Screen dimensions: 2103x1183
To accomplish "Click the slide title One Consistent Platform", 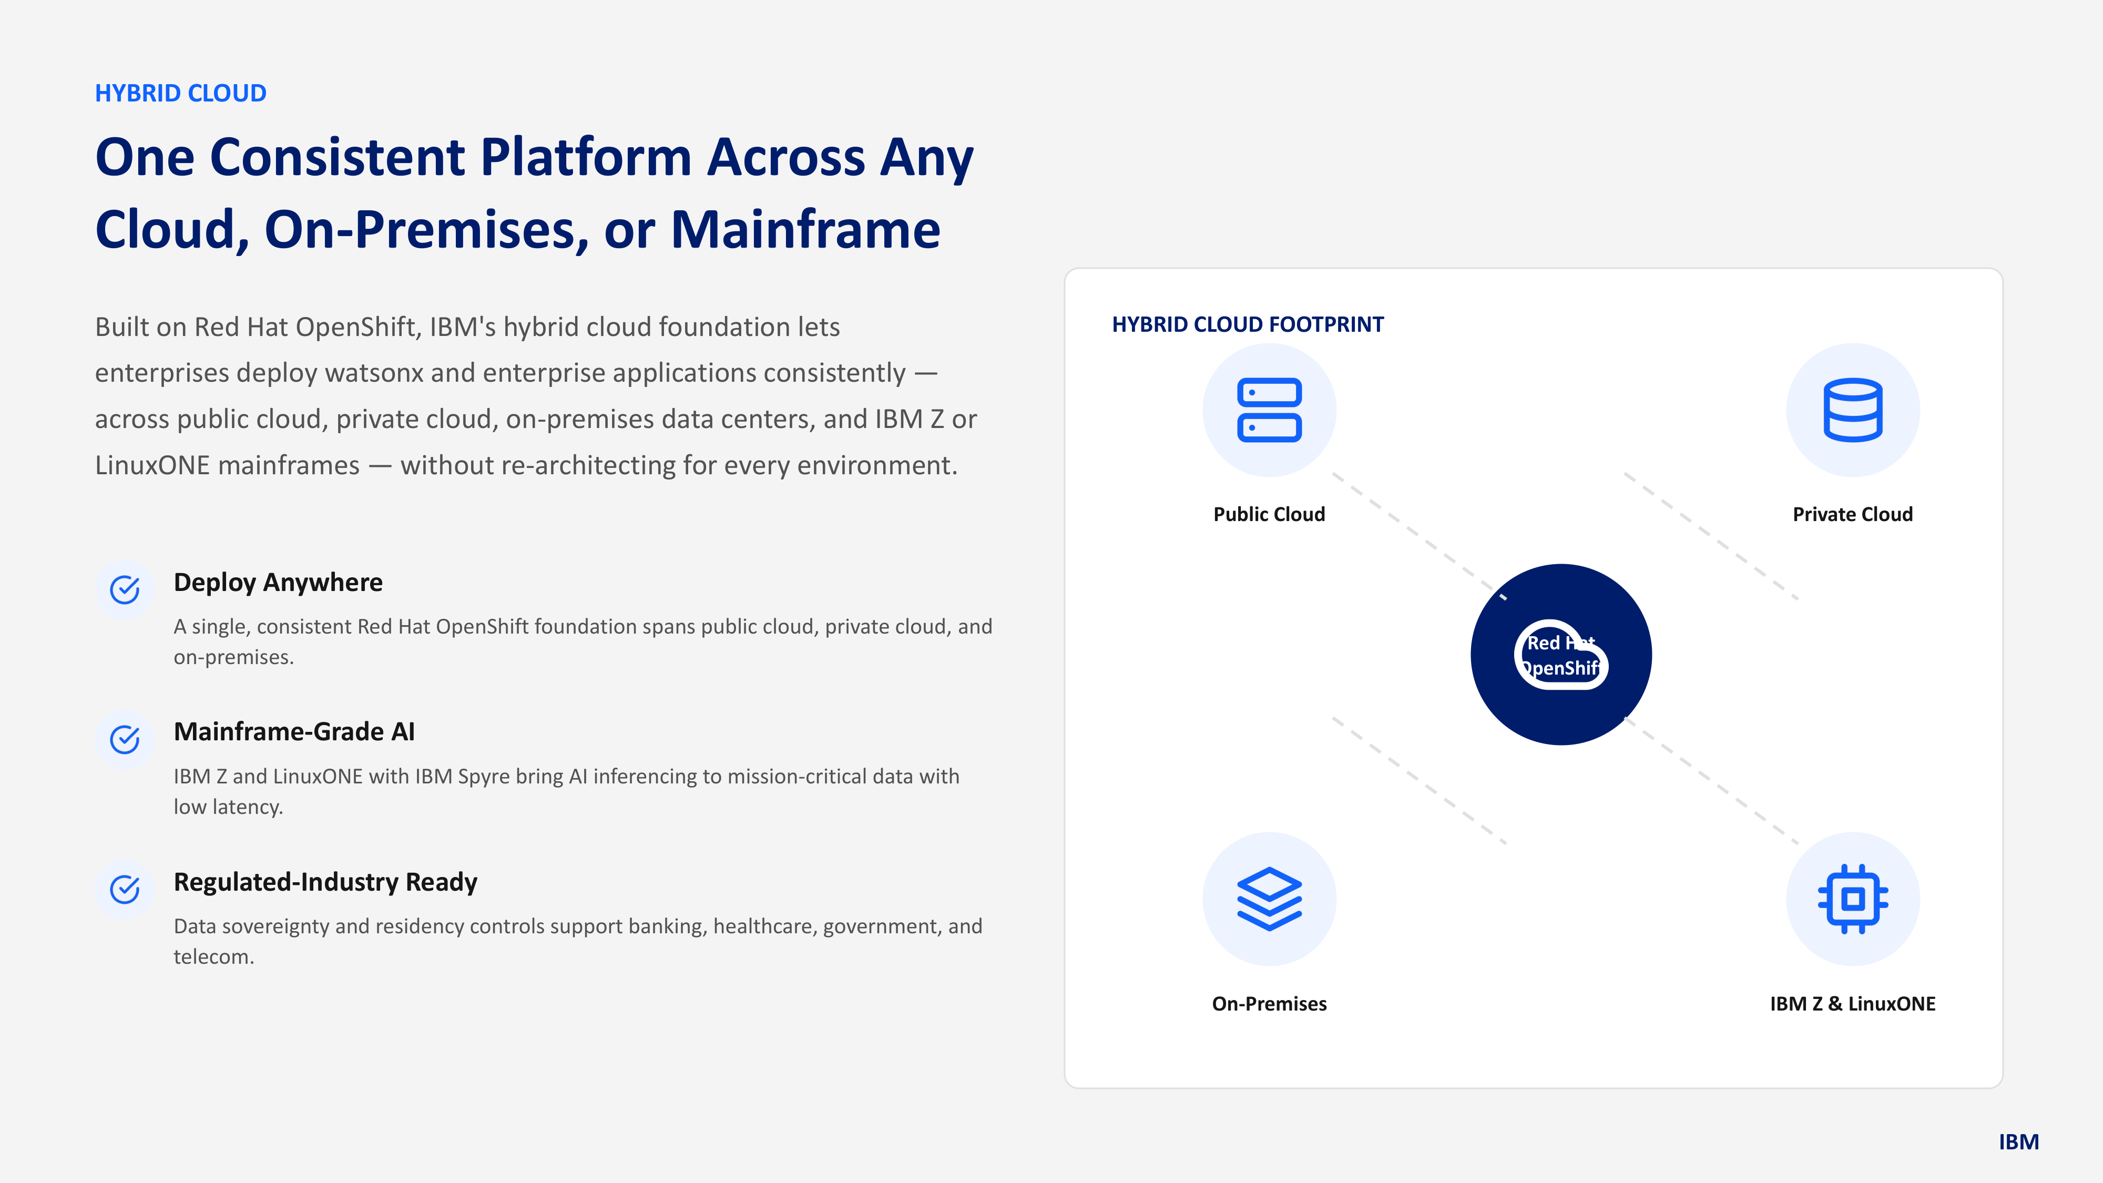I will [534, 192].
